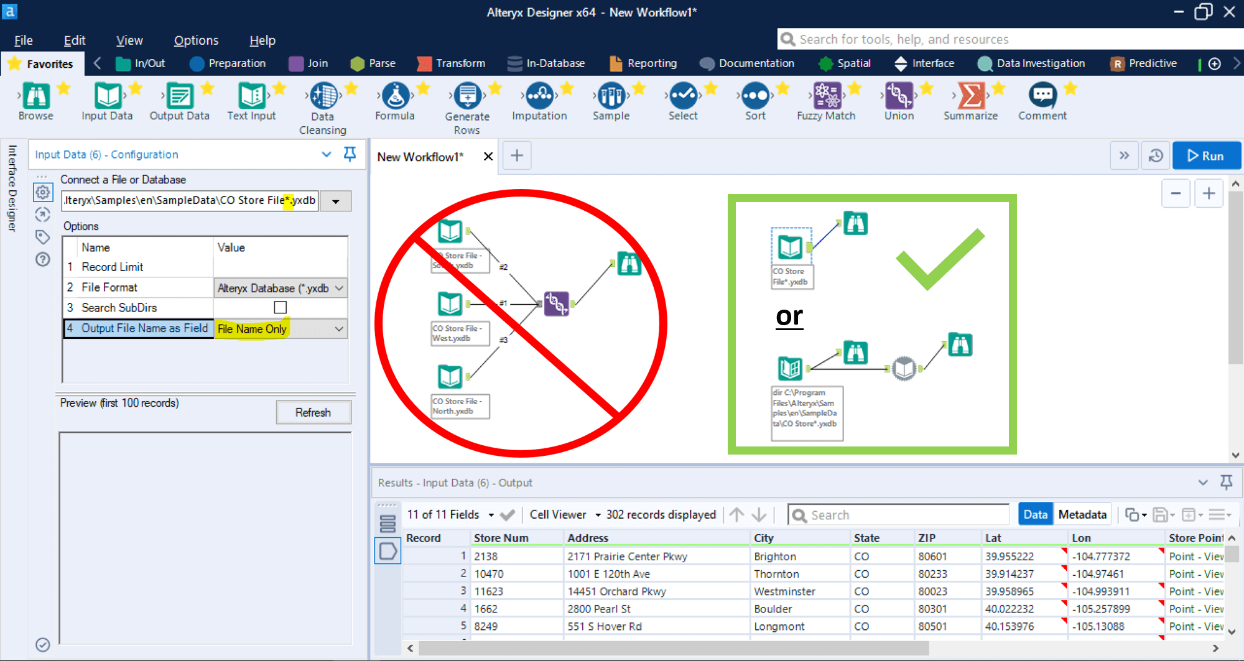This screenshot has width=1244, height=661.
Task: Zoom in on the canvas with plus control
Action: [x=1209, y=193]
